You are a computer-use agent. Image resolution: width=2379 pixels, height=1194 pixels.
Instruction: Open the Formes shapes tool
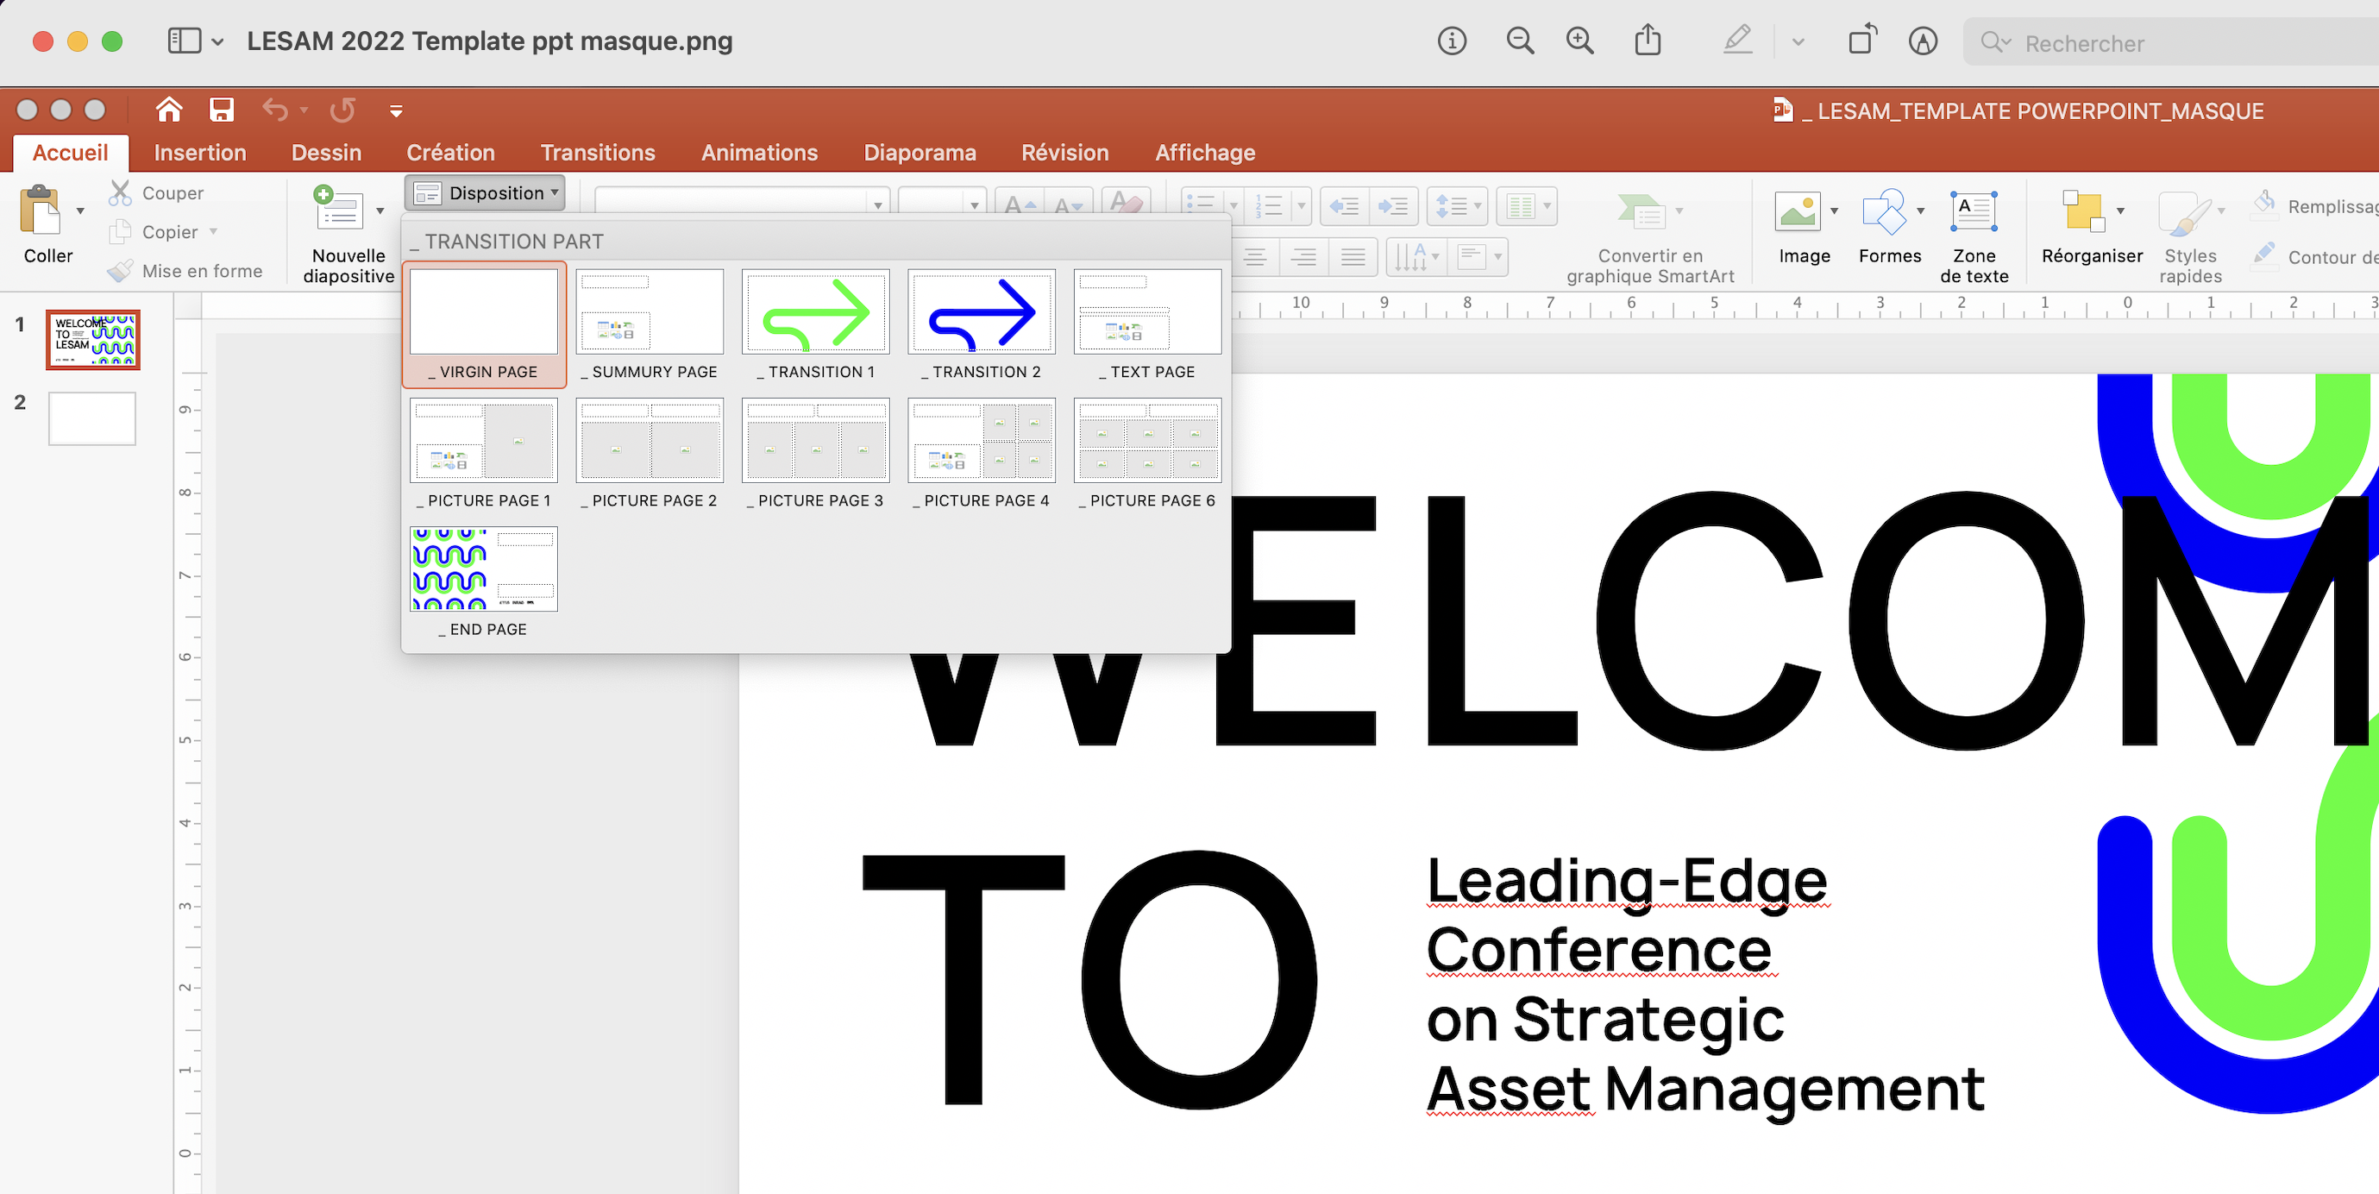pyautogui.click(x=1884, y=211)
